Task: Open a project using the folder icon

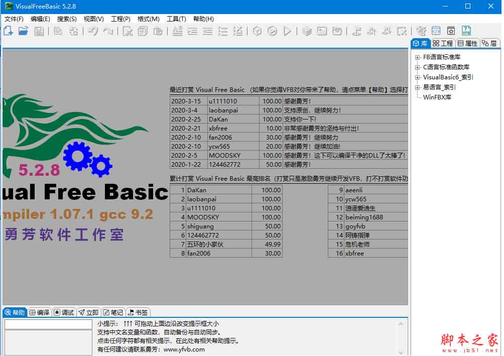Action: coord(23,31)
